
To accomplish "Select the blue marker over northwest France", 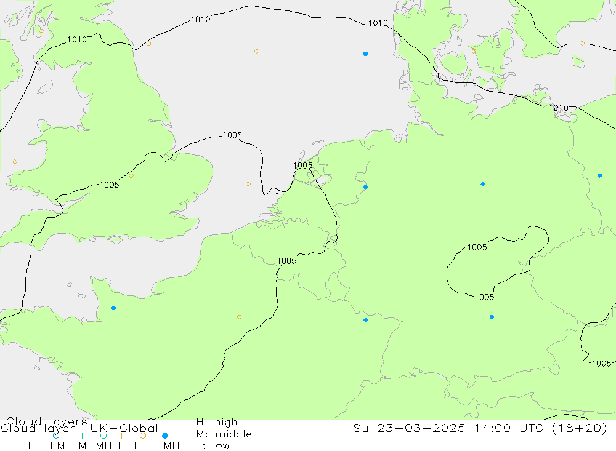I will click(x=113, y=308).
